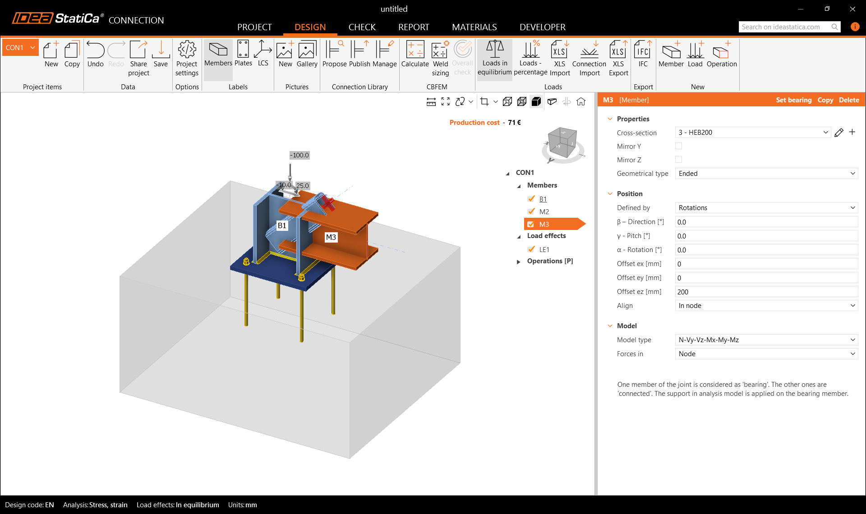Toggle Plates labels display
Viewport: 866px width, 514px height.
pos(243,54)
